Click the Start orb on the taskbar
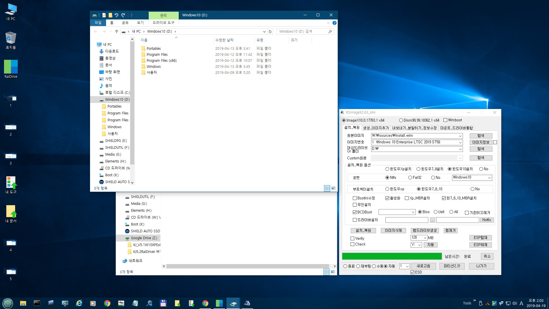The image size is (549, 309). [x=8, y=303]
